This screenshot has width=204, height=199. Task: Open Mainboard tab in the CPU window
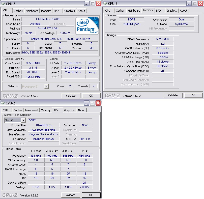(x=32, y=11)
